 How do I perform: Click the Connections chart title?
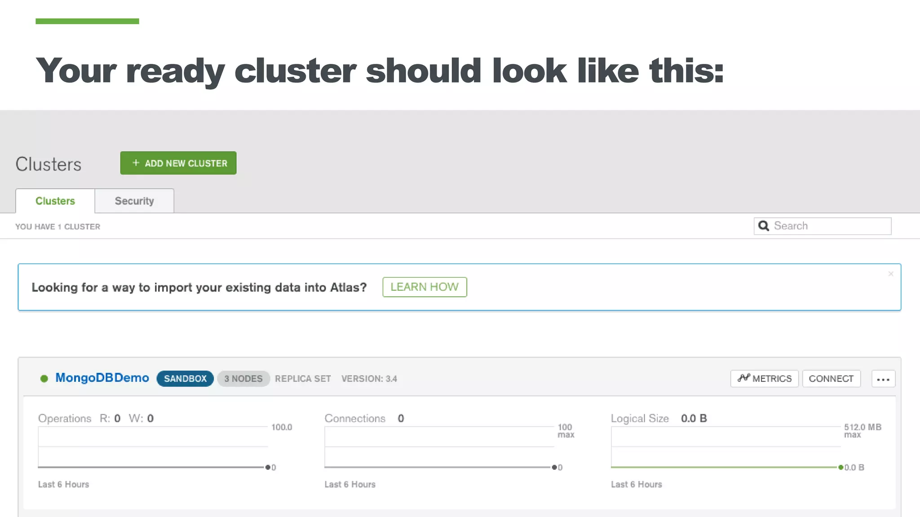[355, 418]
